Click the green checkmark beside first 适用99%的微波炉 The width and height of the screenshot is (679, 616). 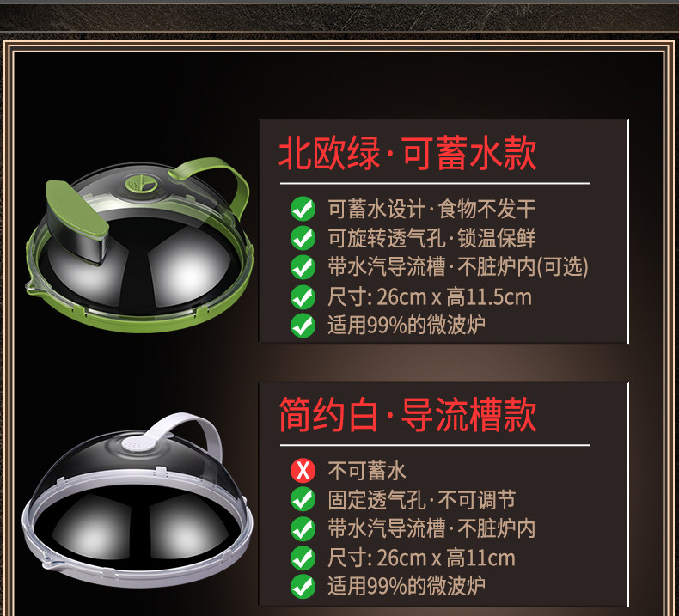pyautogui.click(x=303, y=326)
